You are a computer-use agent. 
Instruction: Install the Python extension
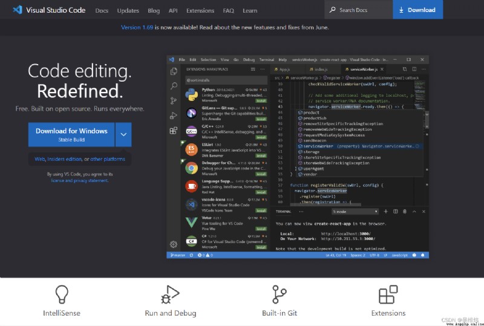click(x=261, y=101)
